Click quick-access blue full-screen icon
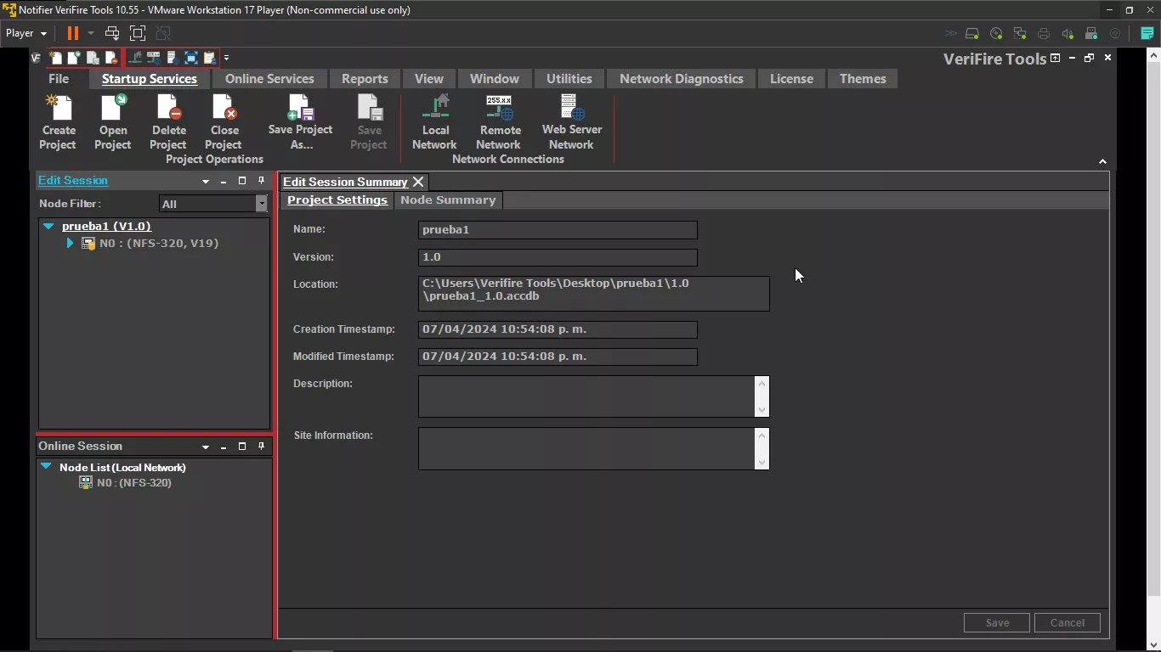Viewport: 1161px width, 652px height. point(191,58)
